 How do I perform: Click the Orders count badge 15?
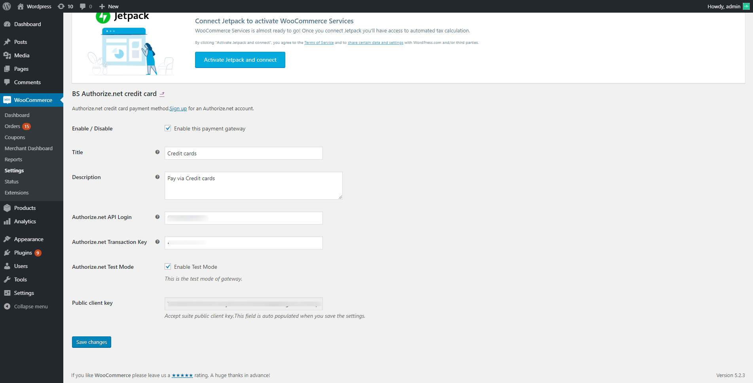tap(27, 126)
